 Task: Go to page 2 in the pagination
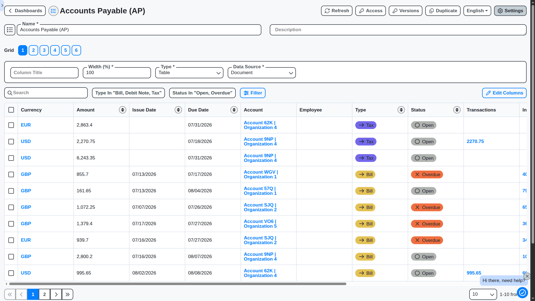45,294
